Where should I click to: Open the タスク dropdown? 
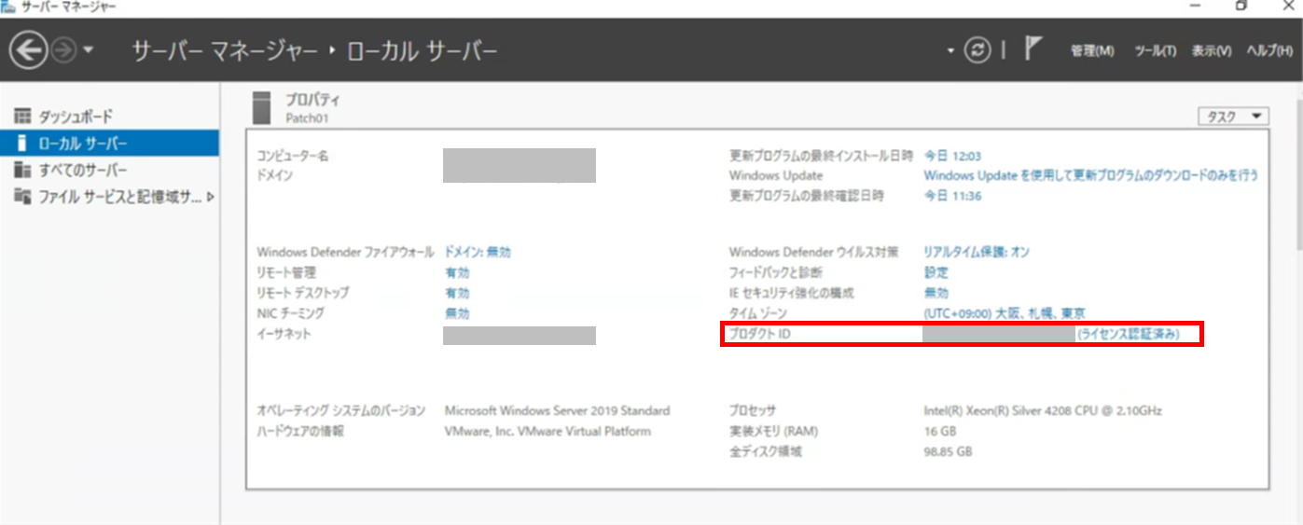pyautogui.click(x=1233, y=117)
